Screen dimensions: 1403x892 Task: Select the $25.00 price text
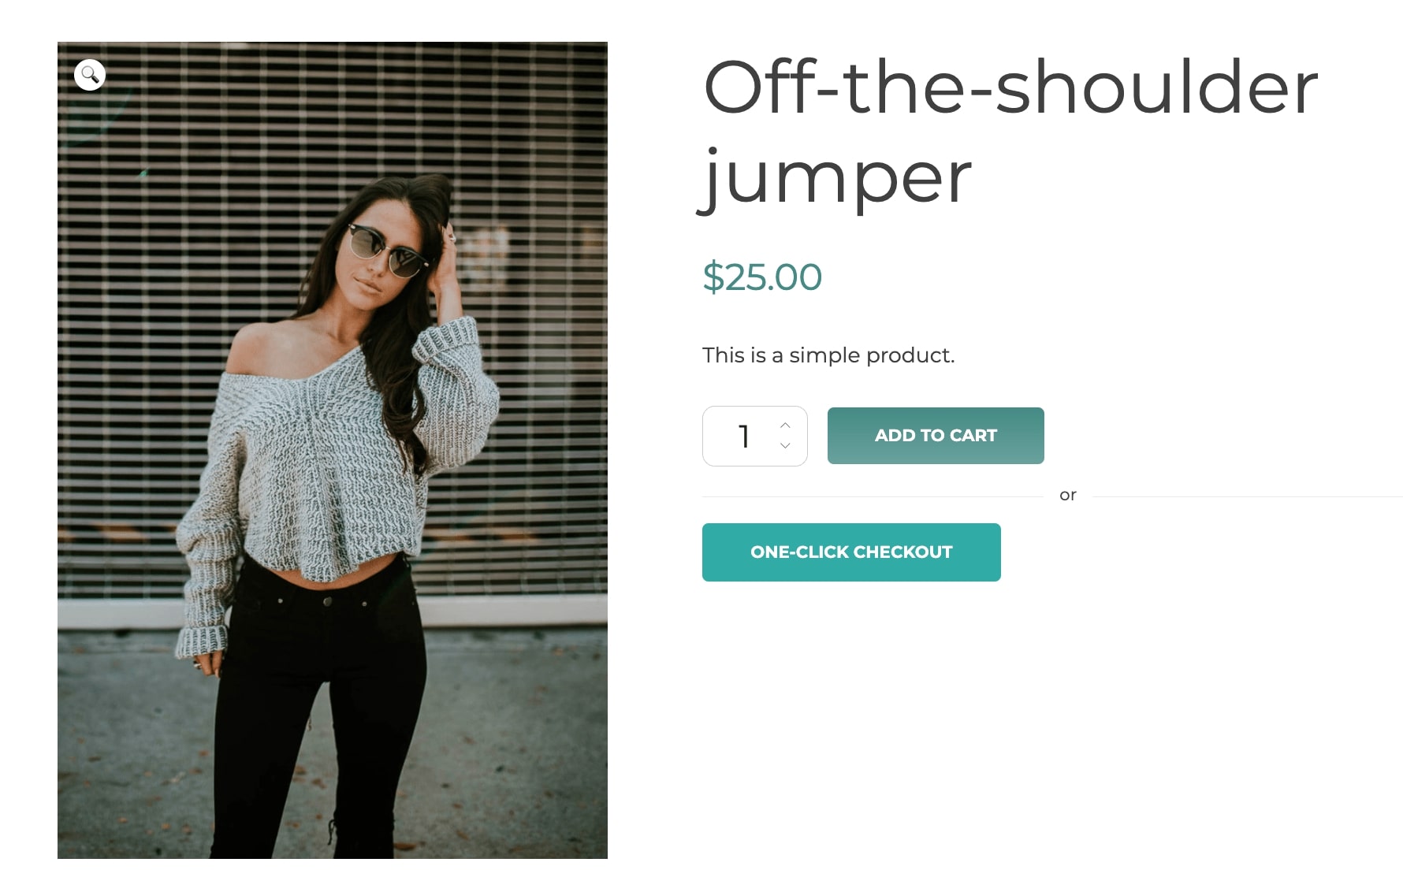coord(762,277)
